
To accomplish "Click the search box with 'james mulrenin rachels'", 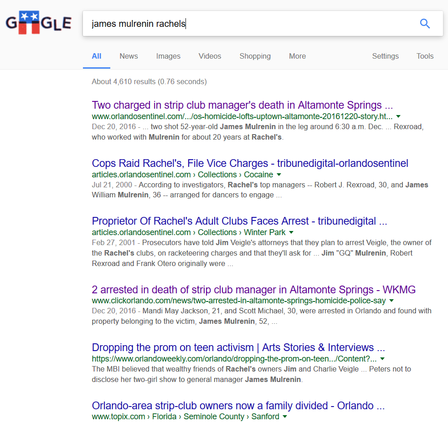I will (263, 23).
